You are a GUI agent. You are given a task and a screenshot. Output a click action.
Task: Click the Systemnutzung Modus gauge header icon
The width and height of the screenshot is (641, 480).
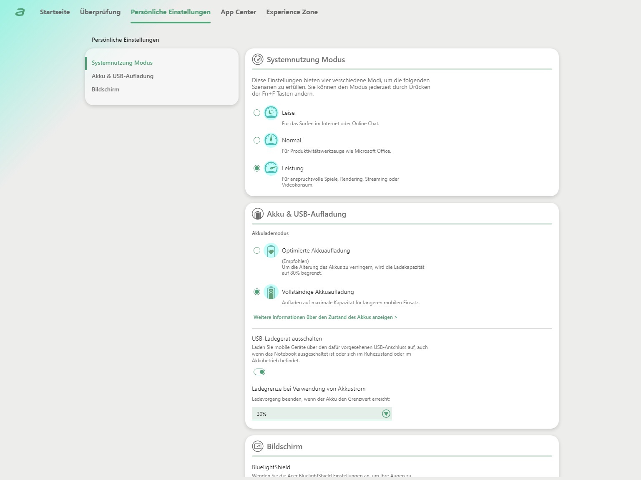tap(258, 60)
